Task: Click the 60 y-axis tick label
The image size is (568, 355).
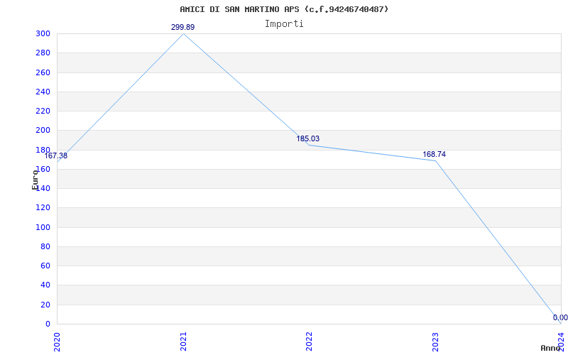Action: [x=45, y=266]
